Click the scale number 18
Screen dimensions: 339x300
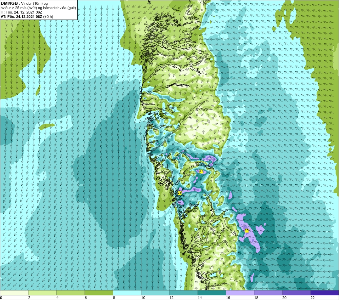click(x=256, y=298)
